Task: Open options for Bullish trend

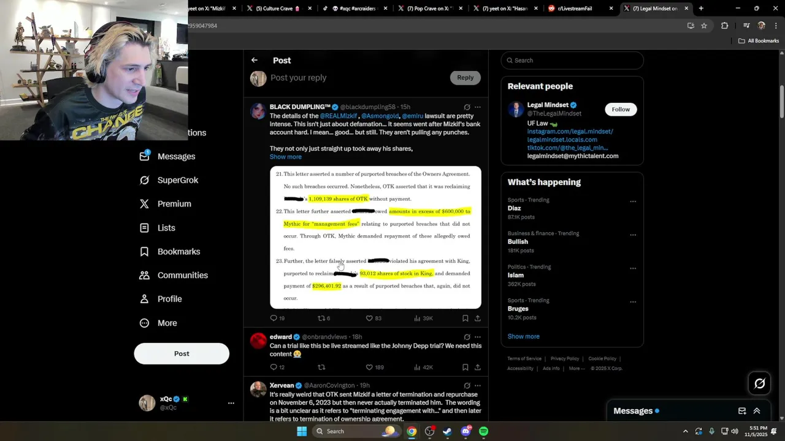Action: click(x=633, y=235)
